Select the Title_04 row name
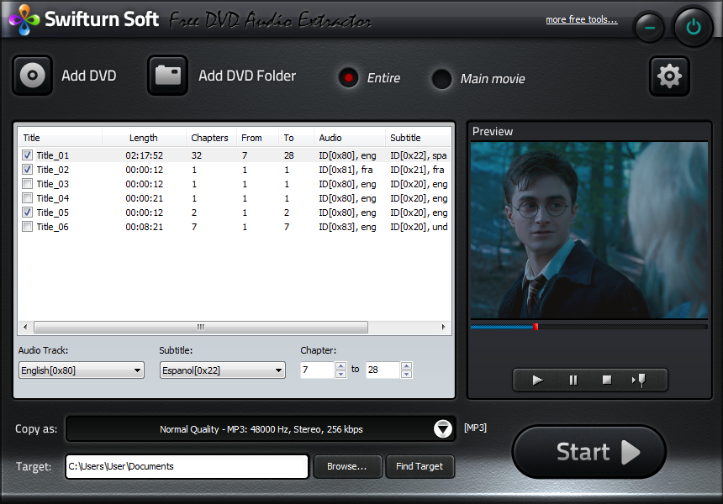723x504 pixels. pyautogui.click(x=53, y=198)
